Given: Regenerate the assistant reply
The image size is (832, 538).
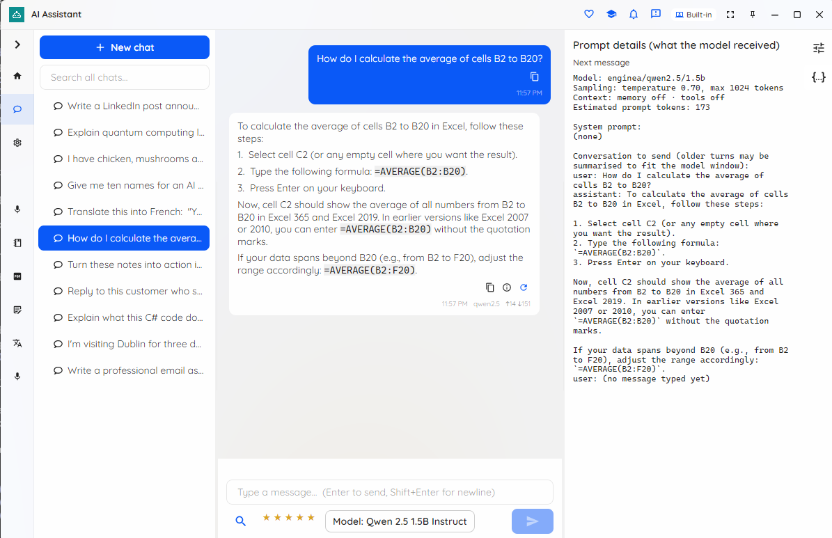Looking at the screenshot, I should click(524, 287).
